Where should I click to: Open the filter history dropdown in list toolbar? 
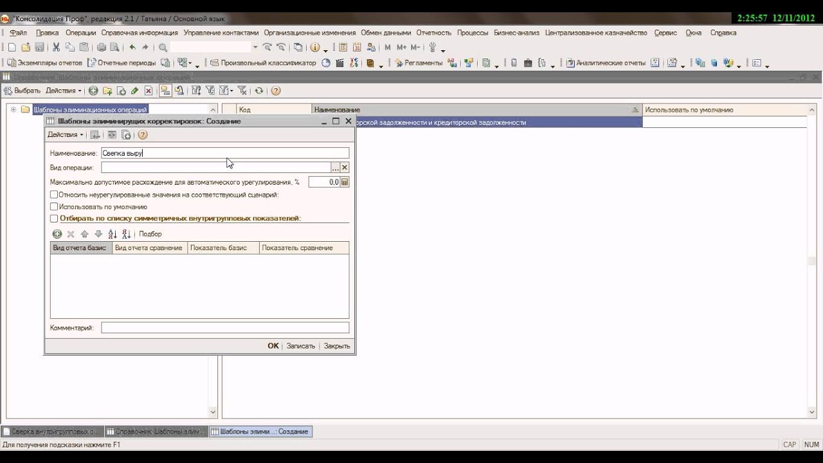pos(226,91)
